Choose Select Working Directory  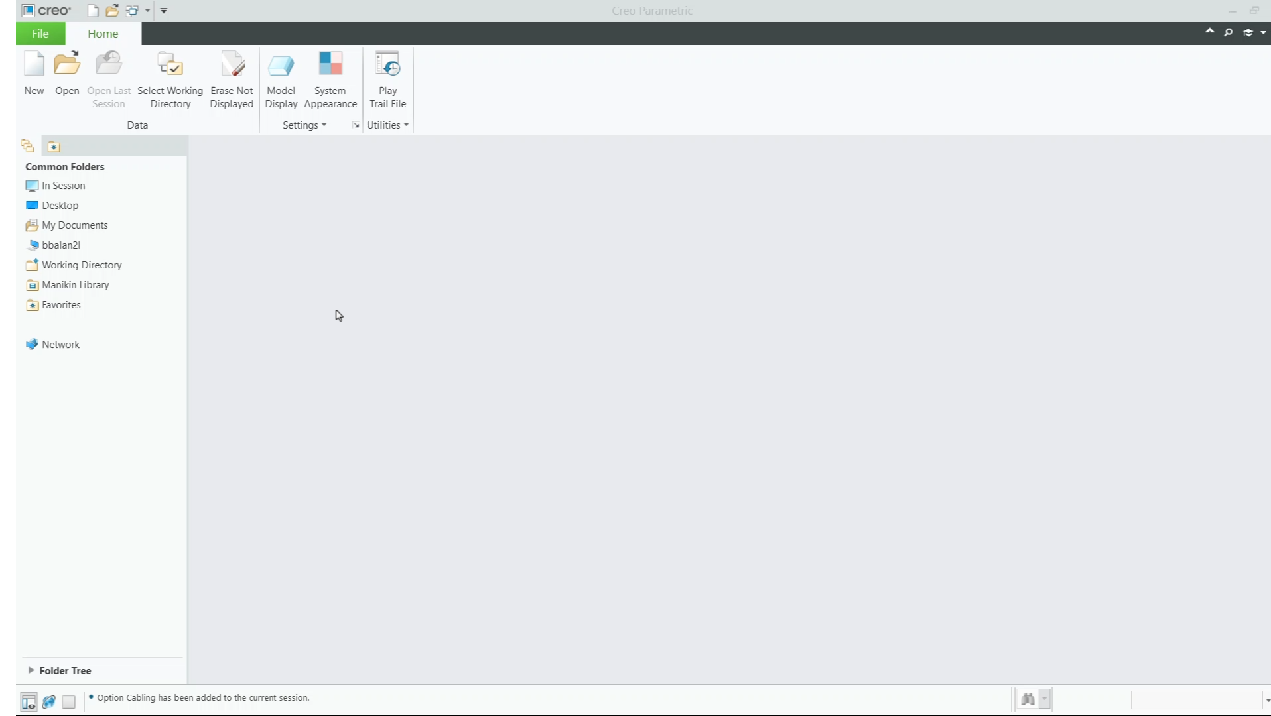tap(170, 80)
